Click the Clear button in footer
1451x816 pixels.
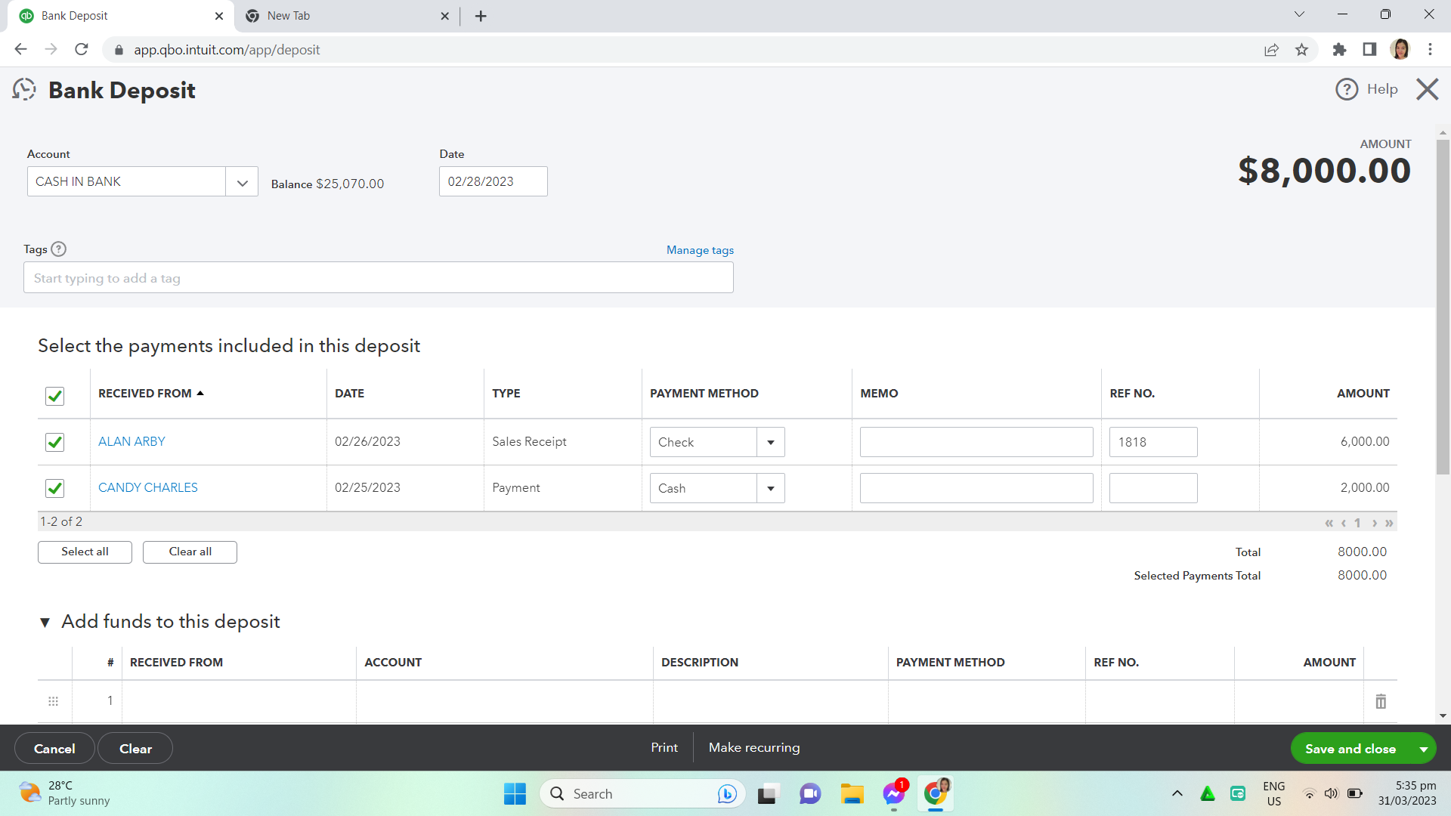point(135,749)
